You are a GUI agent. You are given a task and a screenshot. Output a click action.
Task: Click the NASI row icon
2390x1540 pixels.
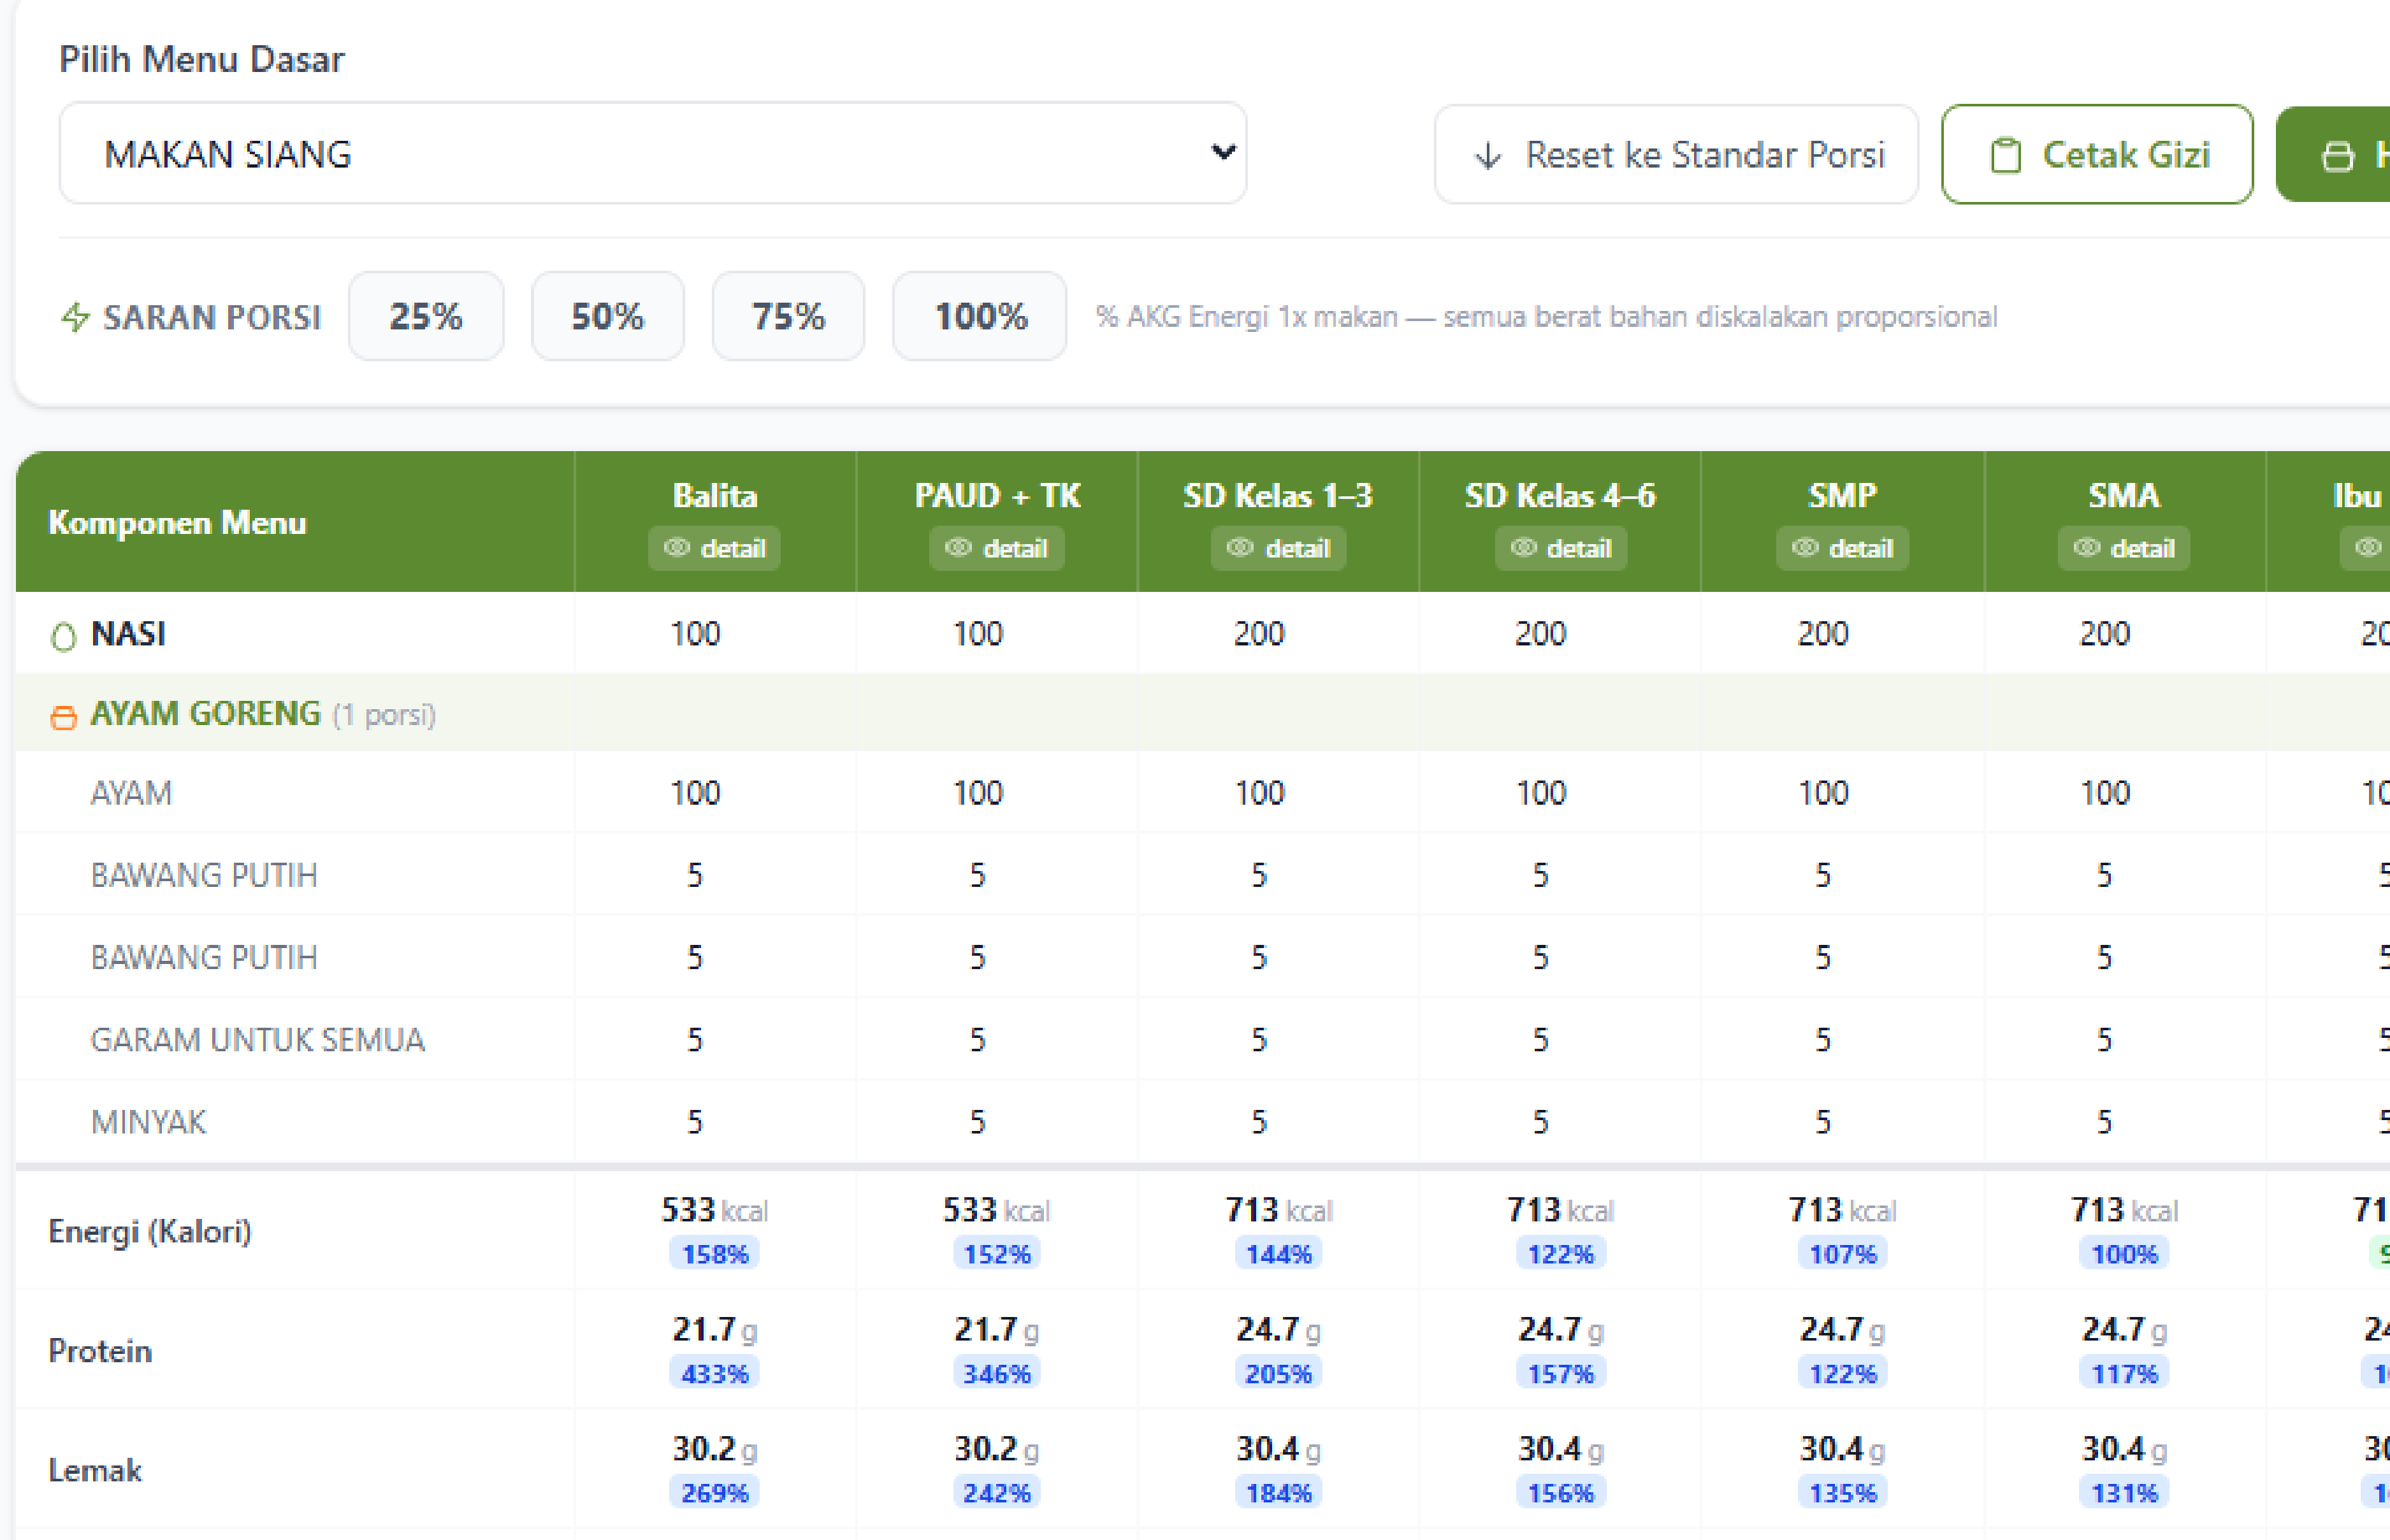point(63,636)
